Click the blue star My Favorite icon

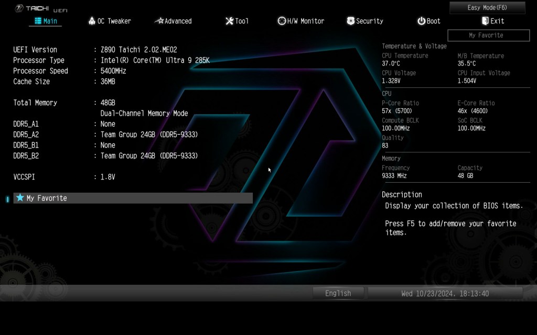(20, 198)
